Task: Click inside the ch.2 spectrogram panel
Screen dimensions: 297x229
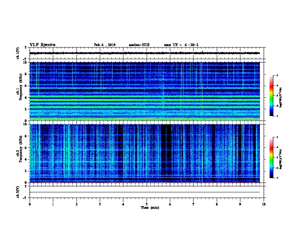Action: coord(145,153)
